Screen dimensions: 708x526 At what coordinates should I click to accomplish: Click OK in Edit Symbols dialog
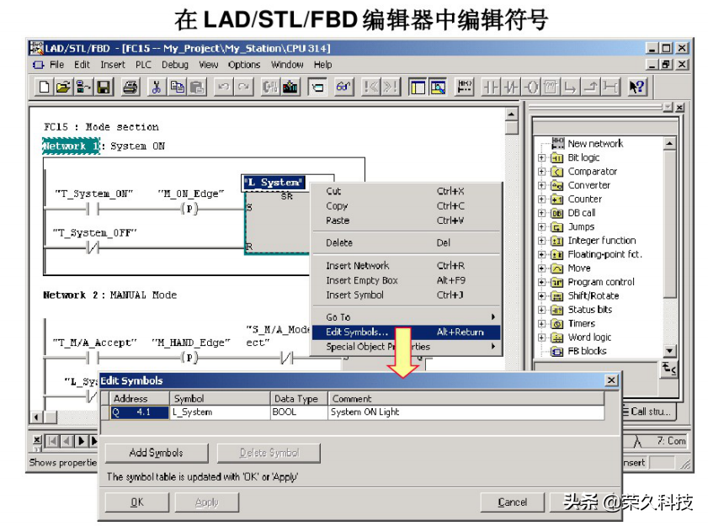[137, 502]
